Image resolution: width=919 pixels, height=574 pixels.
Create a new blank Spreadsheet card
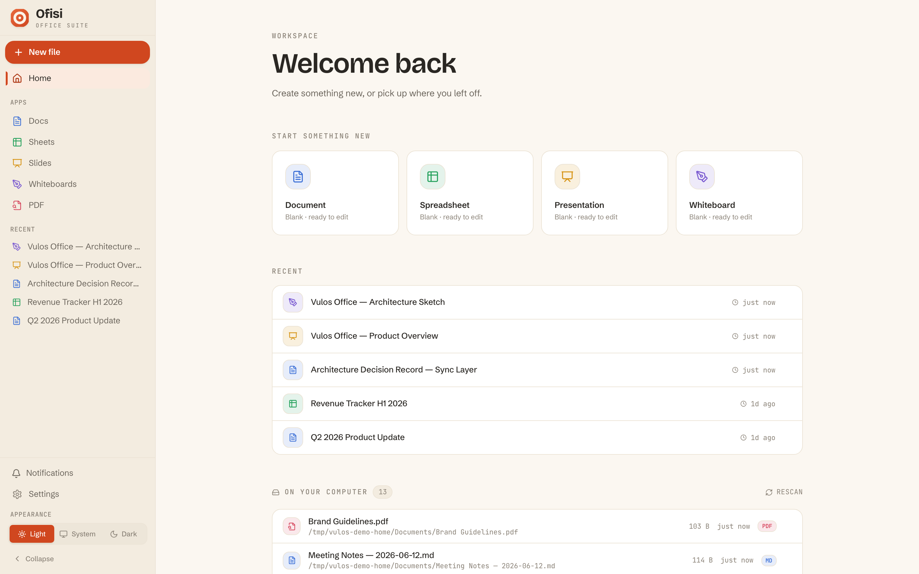470,193
